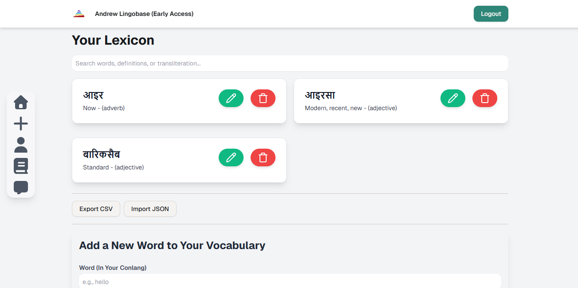Open the Home icon in sidebar
Screen dimensions: 578x288
click(x=21, y=103)
